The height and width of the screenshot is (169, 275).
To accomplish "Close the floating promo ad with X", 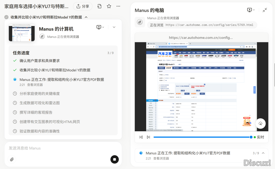I will 250,115.
